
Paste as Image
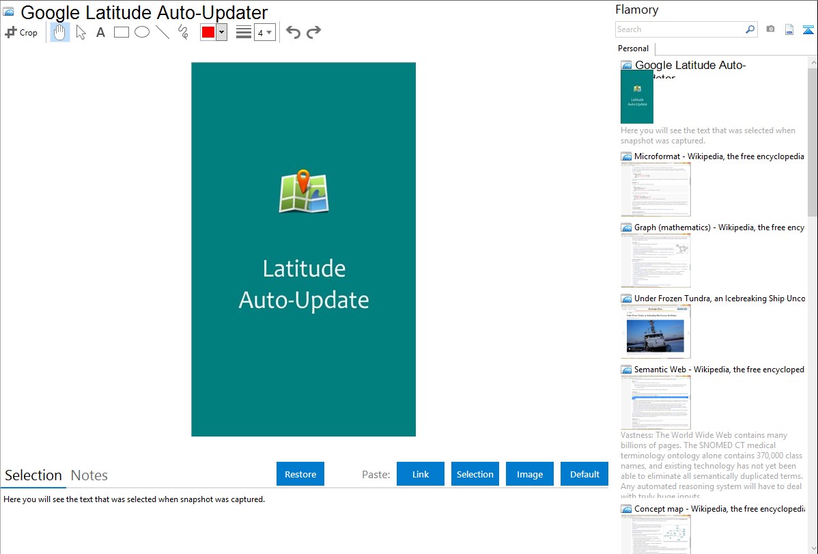click(x=530, y=474)
